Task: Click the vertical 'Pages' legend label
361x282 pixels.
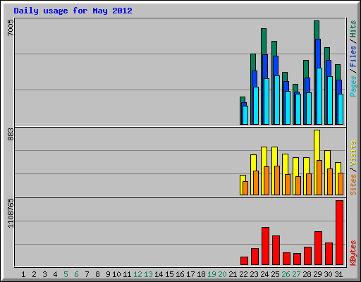Action: tap(353, 86)
